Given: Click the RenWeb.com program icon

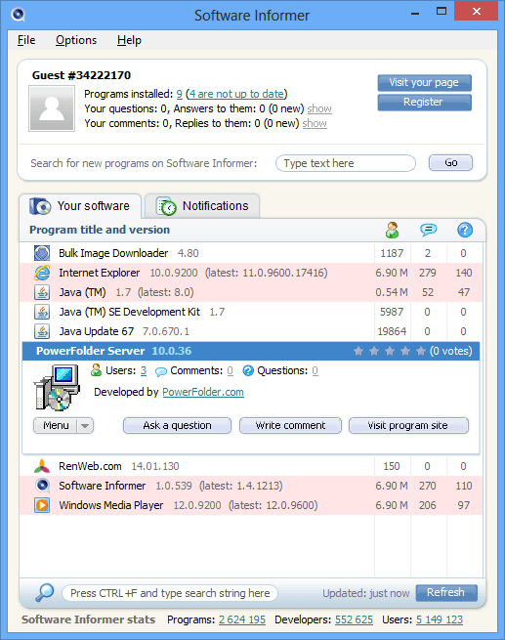Looking at the screenshot, I should pyautogui.click(x=42, y=466).
